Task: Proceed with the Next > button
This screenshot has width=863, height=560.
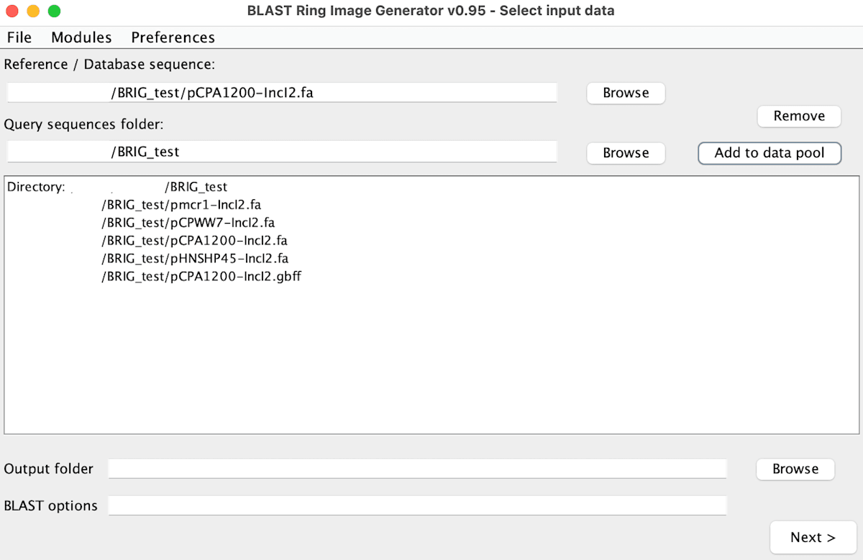Action: click(x=813, y=537)
